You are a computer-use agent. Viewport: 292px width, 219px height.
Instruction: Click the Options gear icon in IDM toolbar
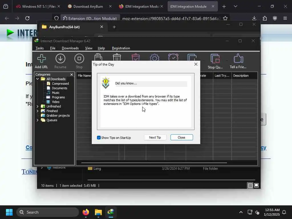(x=154, y=57)
